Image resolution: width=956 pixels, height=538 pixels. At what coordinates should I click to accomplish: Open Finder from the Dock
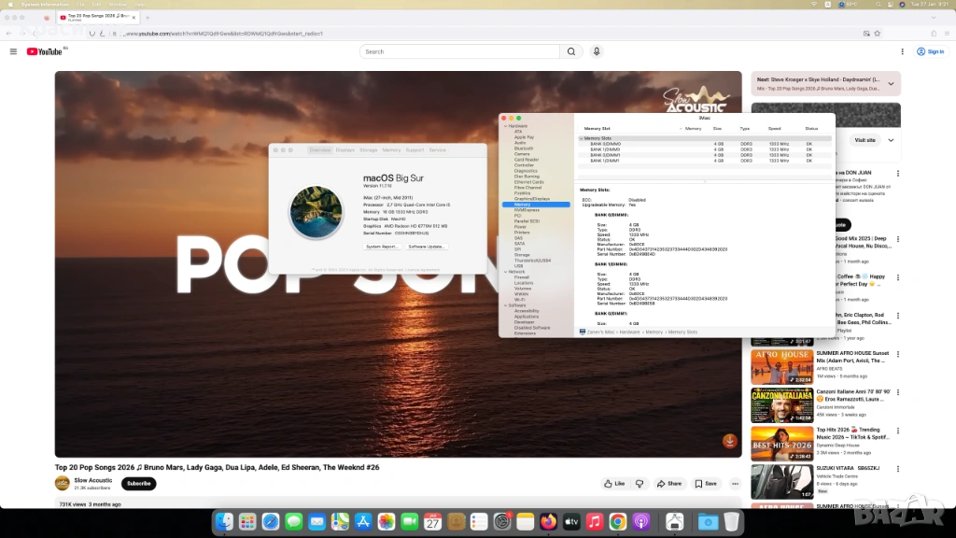(224, 521)
